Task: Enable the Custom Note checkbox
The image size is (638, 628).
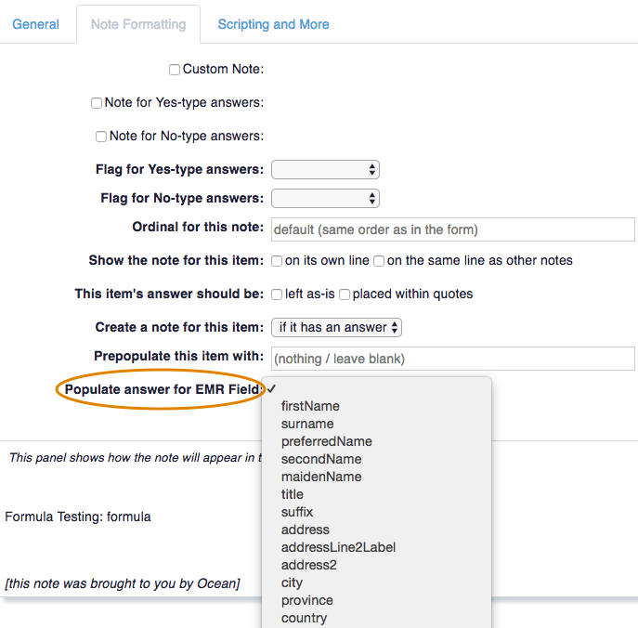Action: tap(175, 70)
